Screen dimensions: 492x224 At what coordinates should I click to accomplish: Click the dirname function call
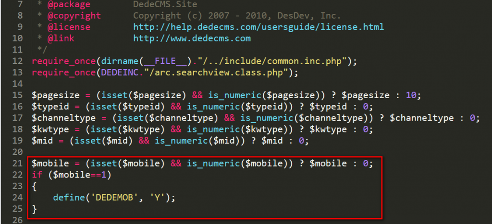pyautogui.click(x=120, y=61)
